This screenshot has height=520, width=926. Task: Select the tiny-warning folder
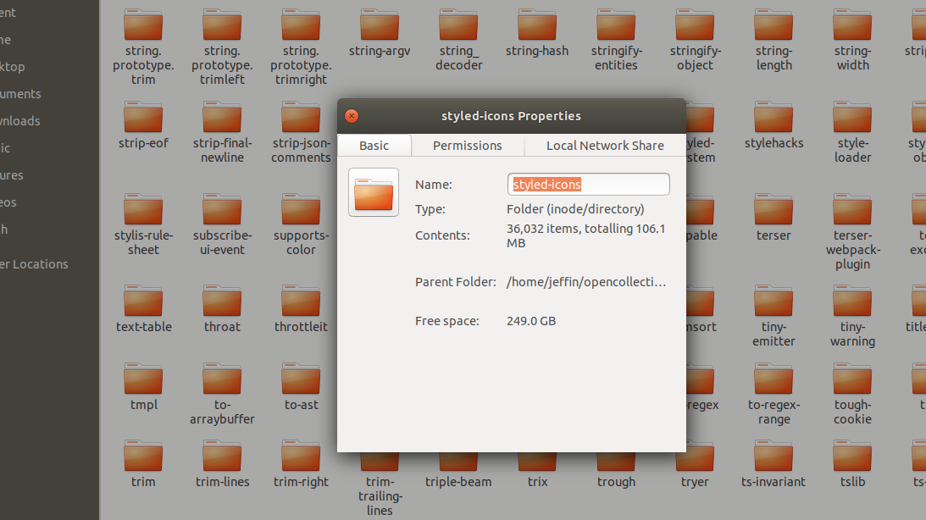coord(852,316)
